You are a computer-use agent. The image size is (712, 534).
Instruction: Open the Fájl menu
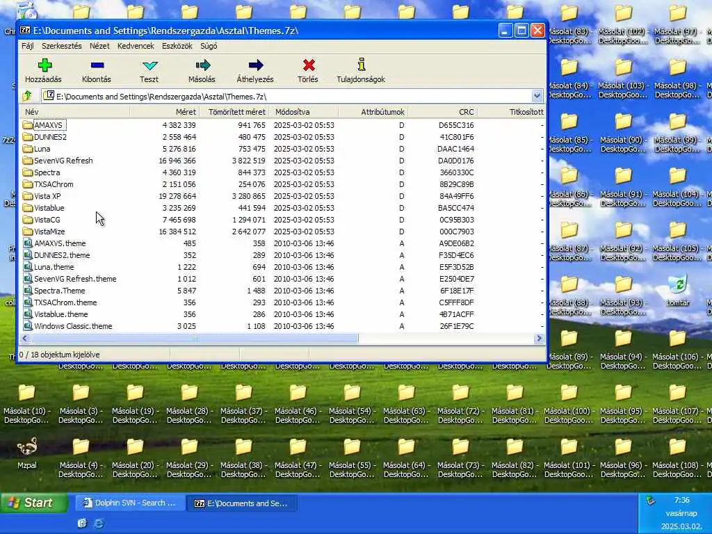click(x=27, y=46)
